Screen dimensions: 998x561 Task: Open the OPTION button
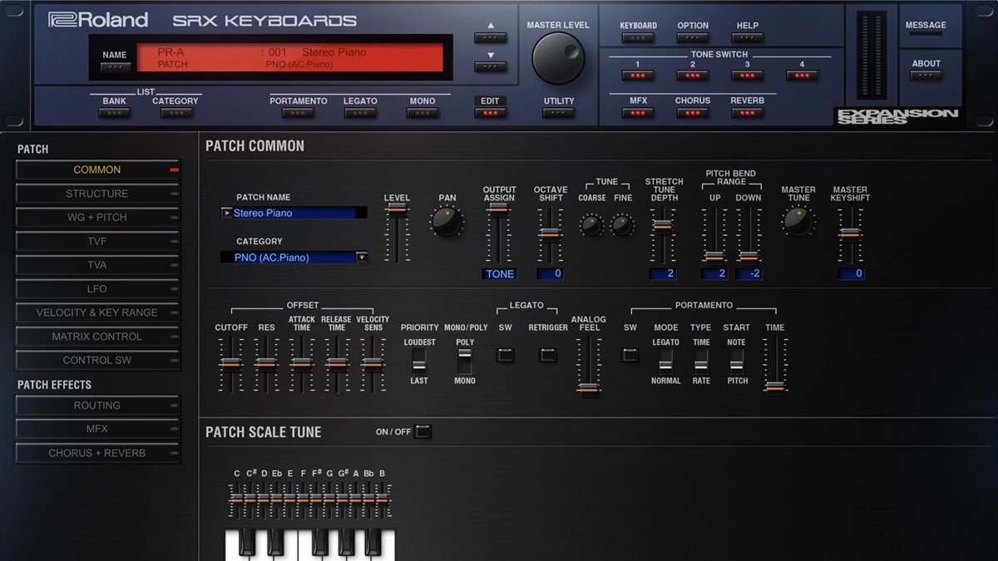(693, 38)
